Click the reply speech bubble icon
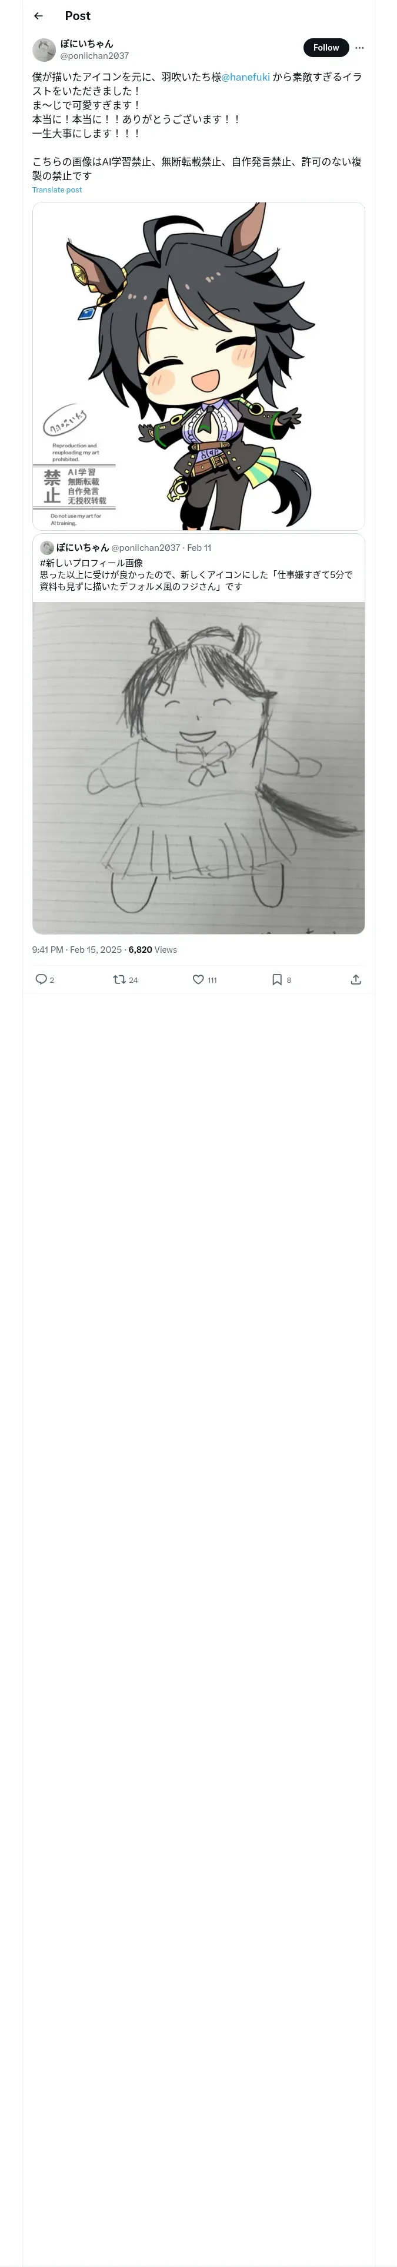397x2267 pixels. 41,979
